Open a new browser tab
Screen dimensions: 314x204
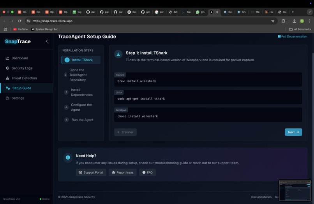coord(293,12)
